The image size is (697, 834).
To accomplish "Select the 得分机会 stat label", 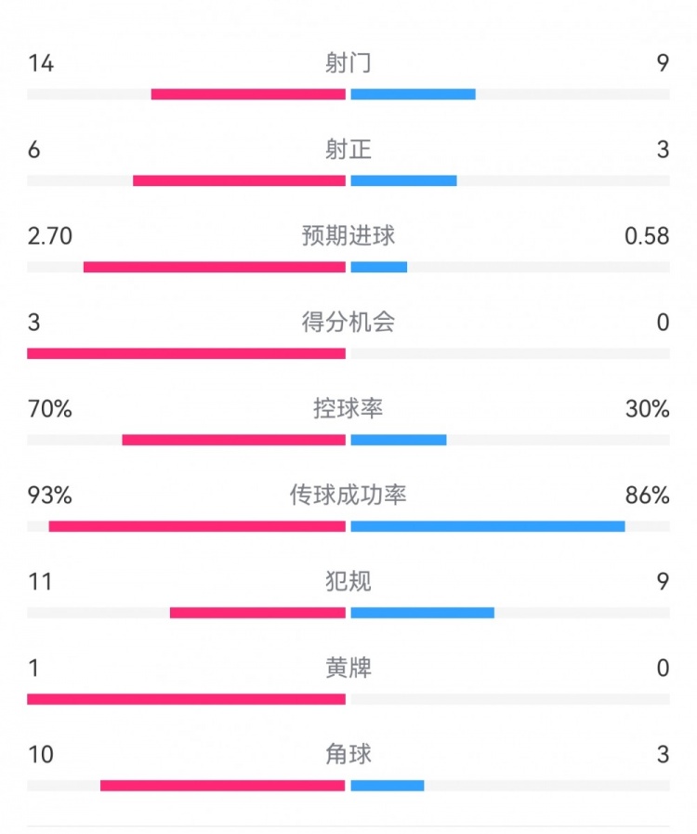I will coord(348,323).
